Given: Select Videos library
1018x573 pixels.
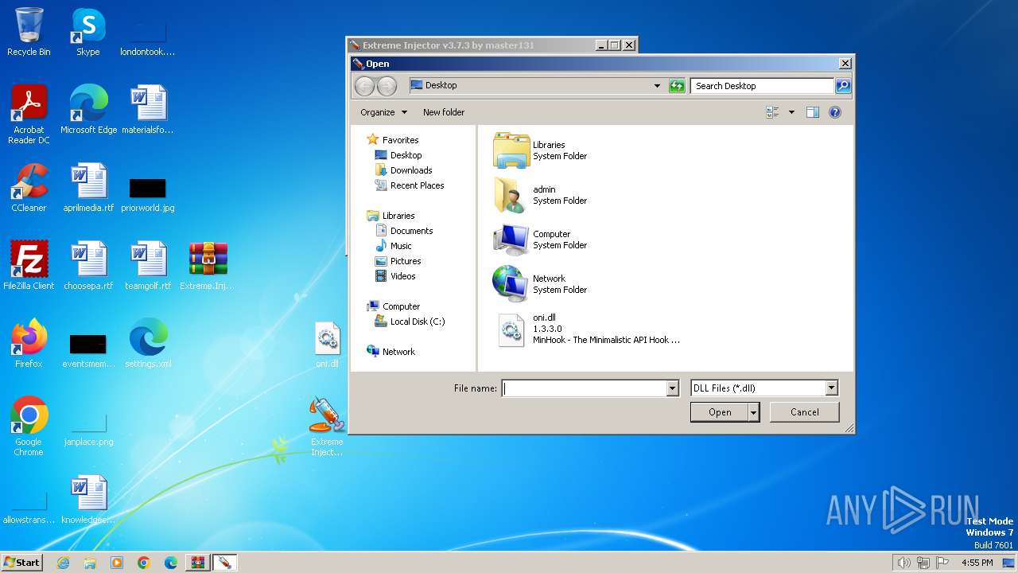Looking at the screenshot, I should (x=402, y=276).
